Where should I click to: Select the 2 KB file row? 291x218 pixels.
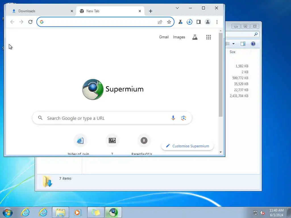[x=245, y=72]
